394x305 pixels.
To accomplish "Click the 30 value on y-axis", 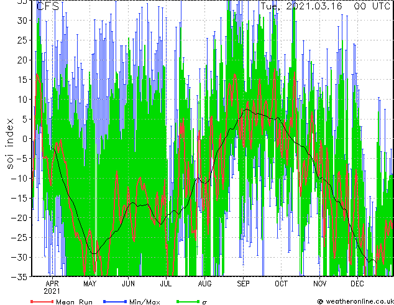I will pyautogui.click(x=22, y=21).
